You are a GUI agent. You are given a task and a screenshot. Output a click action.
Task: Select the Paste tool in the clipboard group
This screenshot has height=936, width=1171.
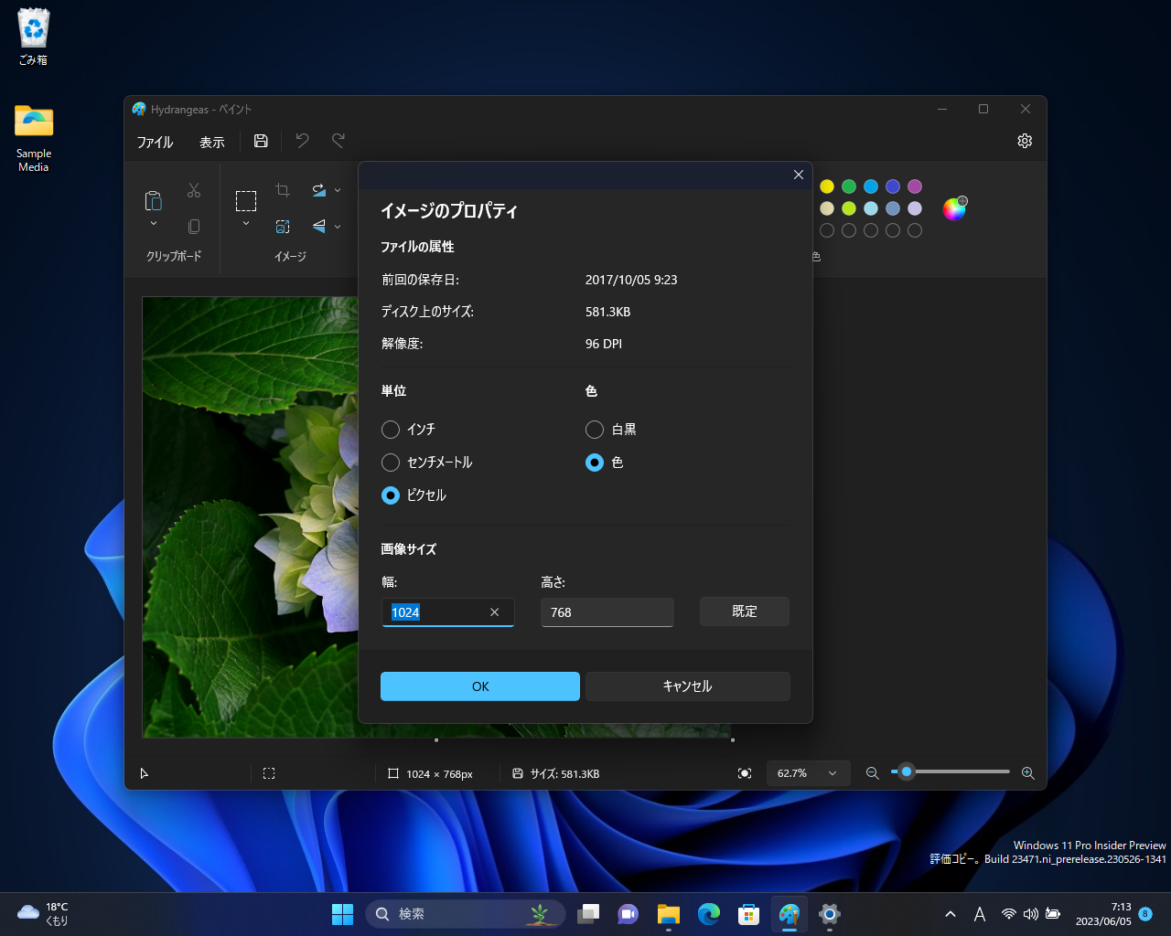pos(153,202)
